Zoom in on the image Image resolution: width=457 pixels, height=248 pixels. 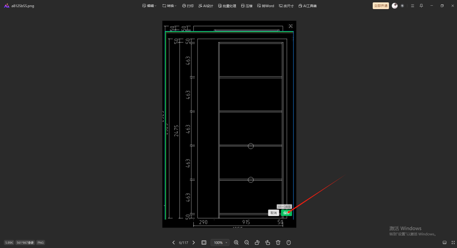(x=236, y=242)
